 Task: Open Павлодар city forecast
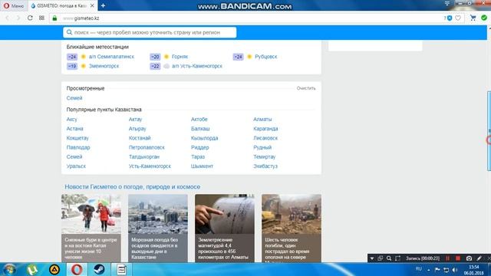(x=78, y=147)
